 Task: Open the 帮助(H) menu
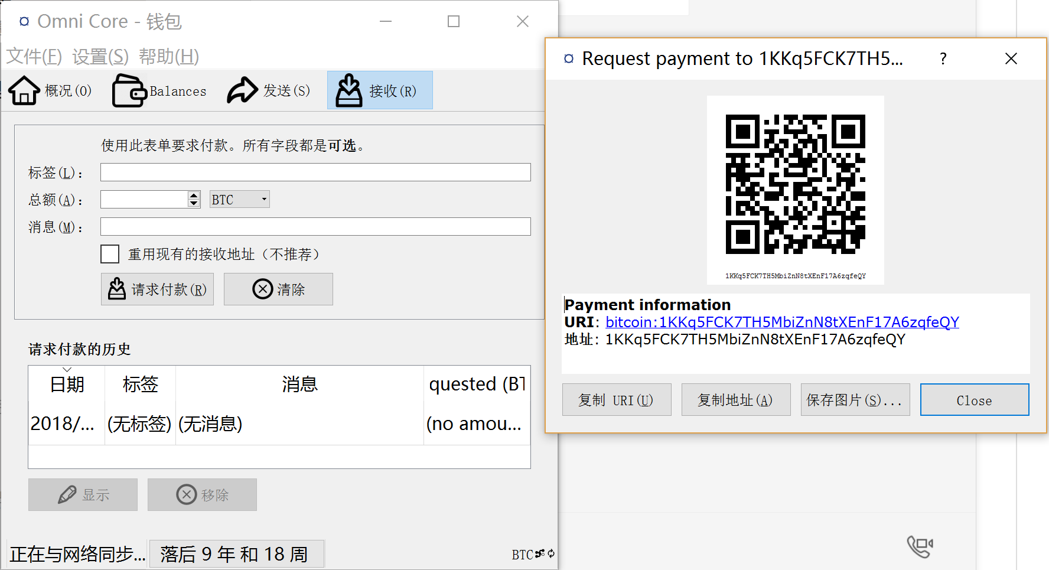pyautogui.click(x=169, y=57)
